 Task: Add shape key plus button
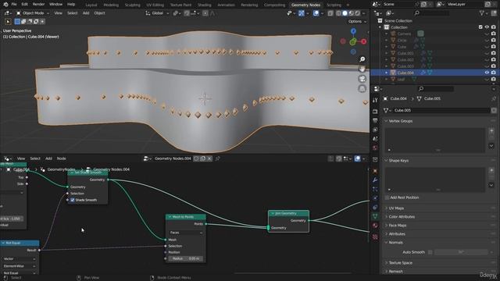coord(491,170)
